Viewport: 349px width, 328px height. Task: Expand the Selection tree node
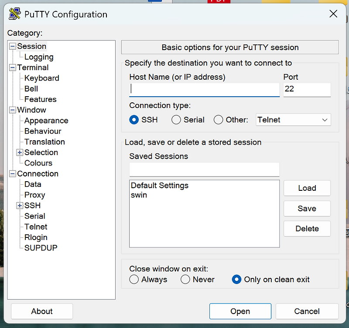coord(20,152)
